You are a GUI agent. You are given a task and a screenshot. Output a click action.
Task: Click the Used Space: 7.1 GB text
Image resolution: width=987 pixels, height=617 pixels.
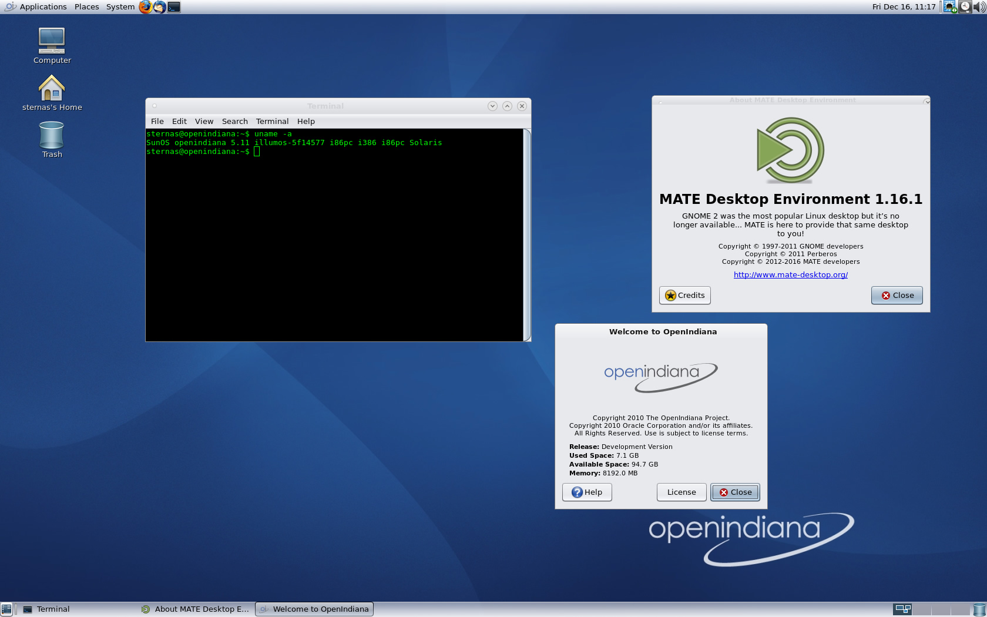603,455
